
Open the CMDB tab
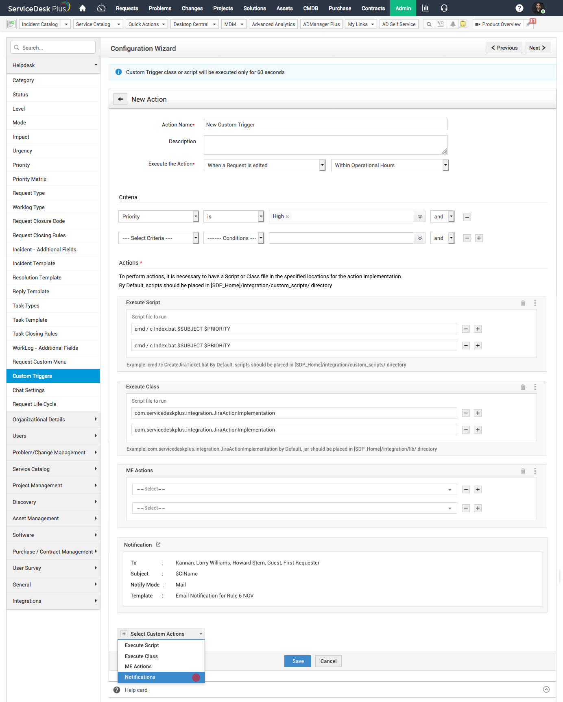311,8
